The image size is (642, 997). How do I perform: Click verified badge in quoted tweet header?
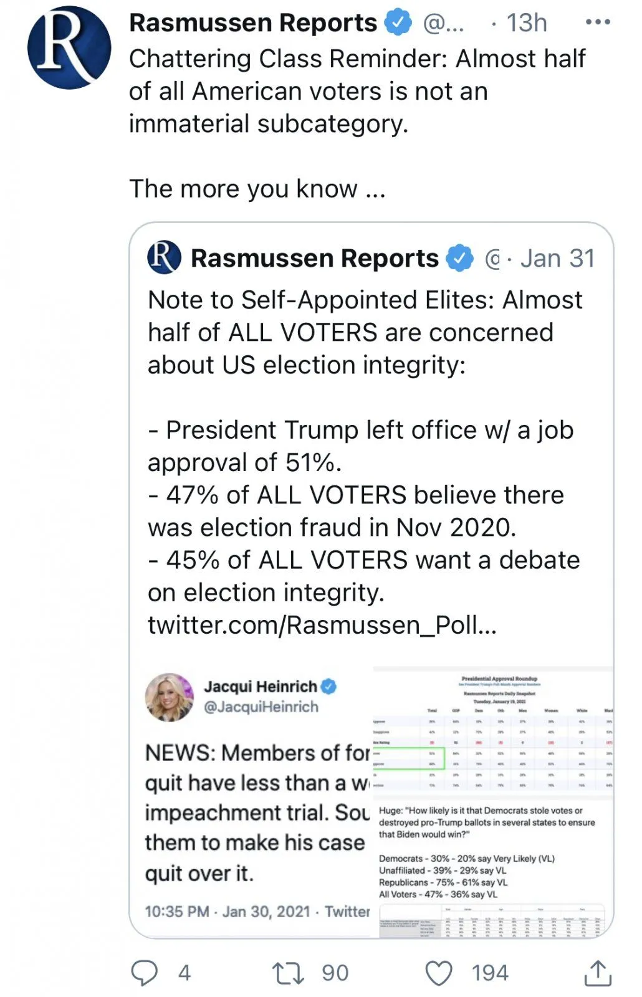[460, 259]
